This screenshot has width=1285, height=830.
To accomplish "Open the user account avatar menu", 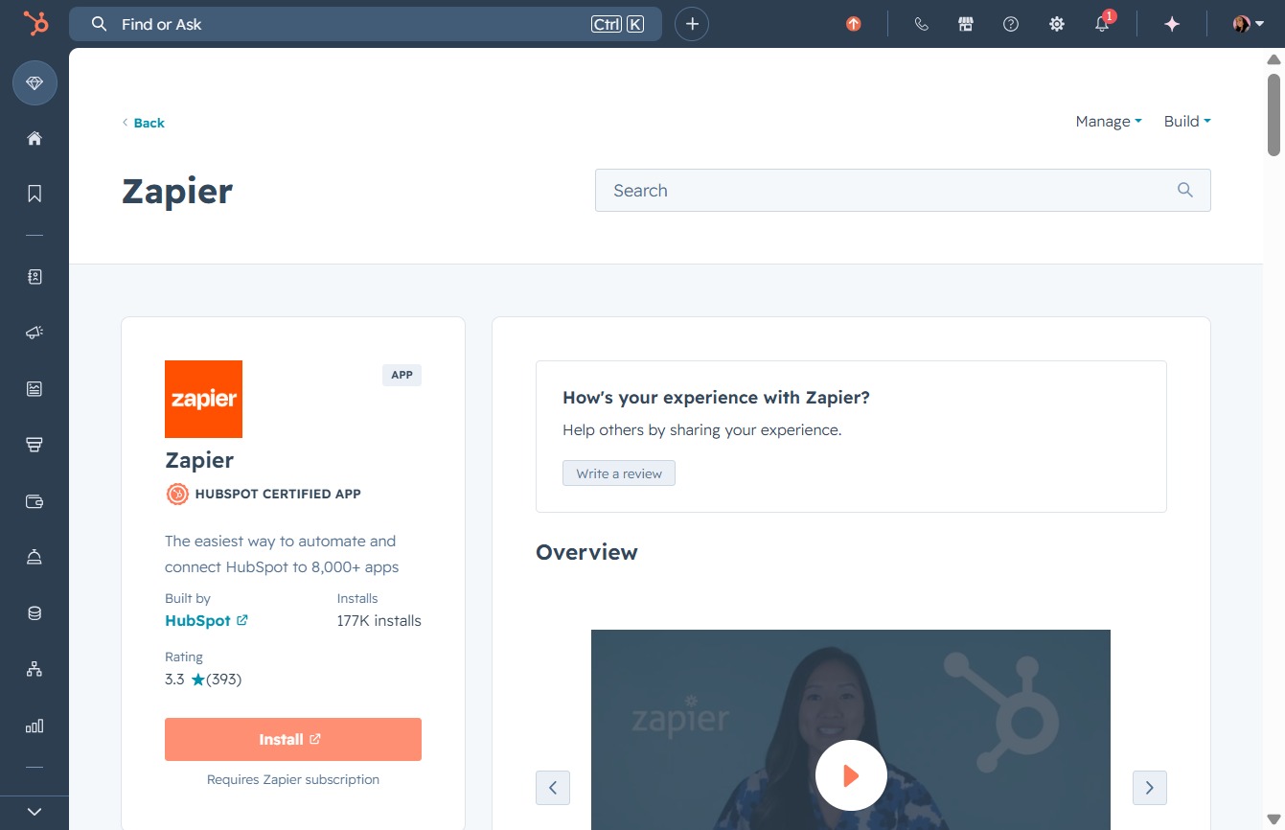I will coord(1248,24).
